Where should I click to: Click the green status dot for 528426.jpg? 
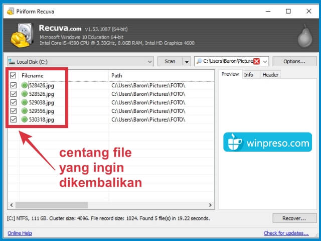25,85
